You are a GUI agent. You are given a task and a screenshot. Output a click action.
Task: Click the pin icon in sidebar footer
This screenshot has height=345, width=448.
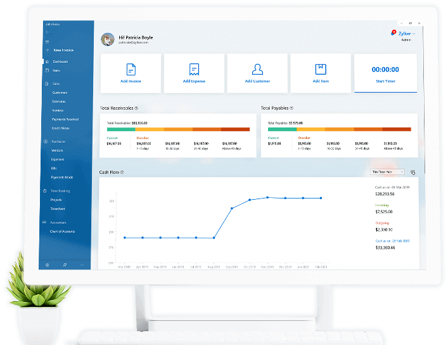65,264
